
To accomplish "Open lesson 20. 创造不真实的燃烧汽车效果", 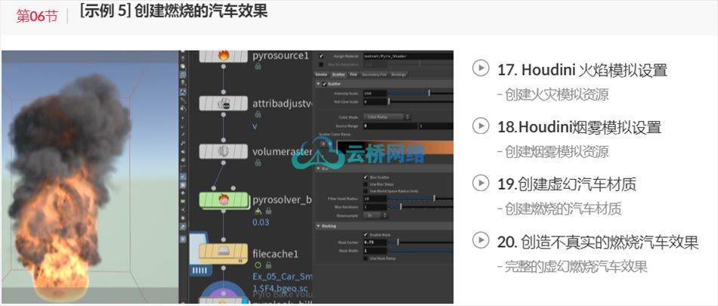I will [598, 242].
